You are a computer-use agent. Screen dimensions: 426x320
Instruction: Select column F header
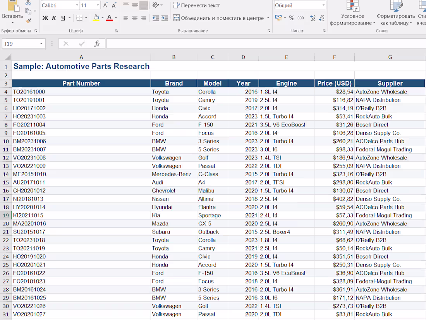pyautogui.click(x=334, y=57)
